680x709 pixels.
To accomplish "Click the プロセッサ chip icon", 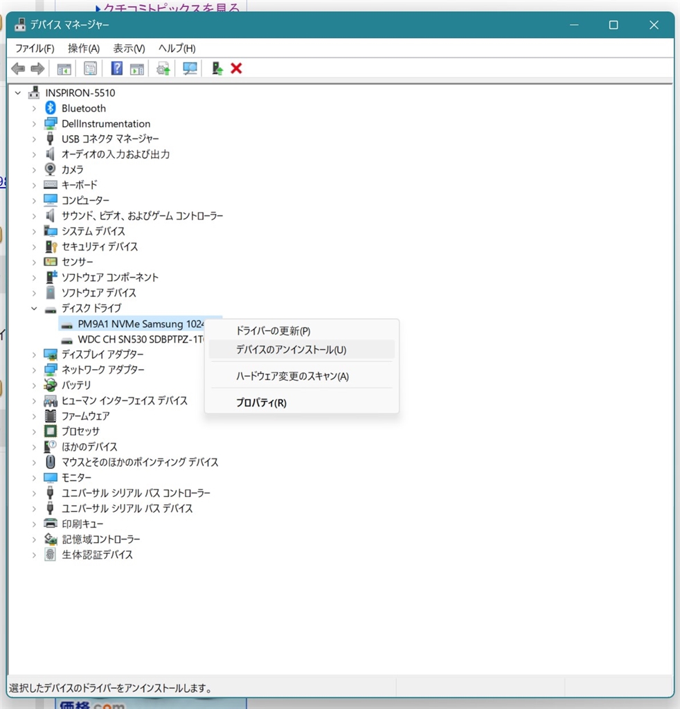I will coord(50,431).
